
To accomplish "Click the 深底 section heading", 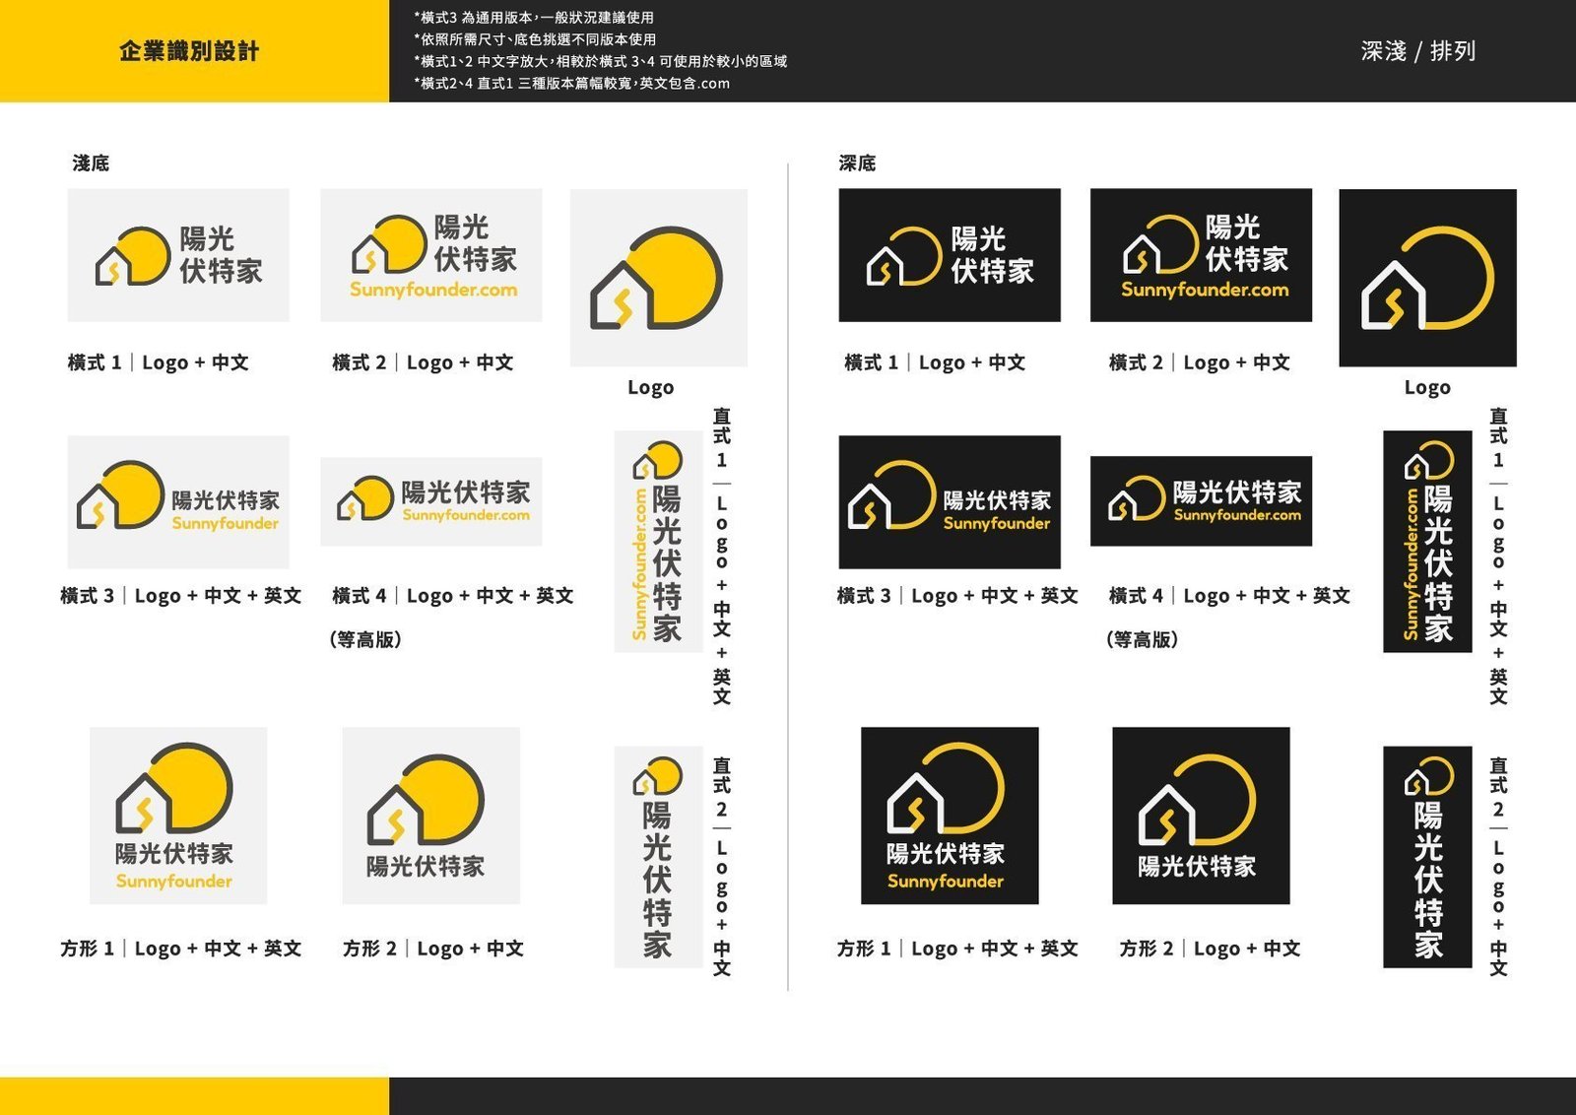I will [x=857, y=163].
